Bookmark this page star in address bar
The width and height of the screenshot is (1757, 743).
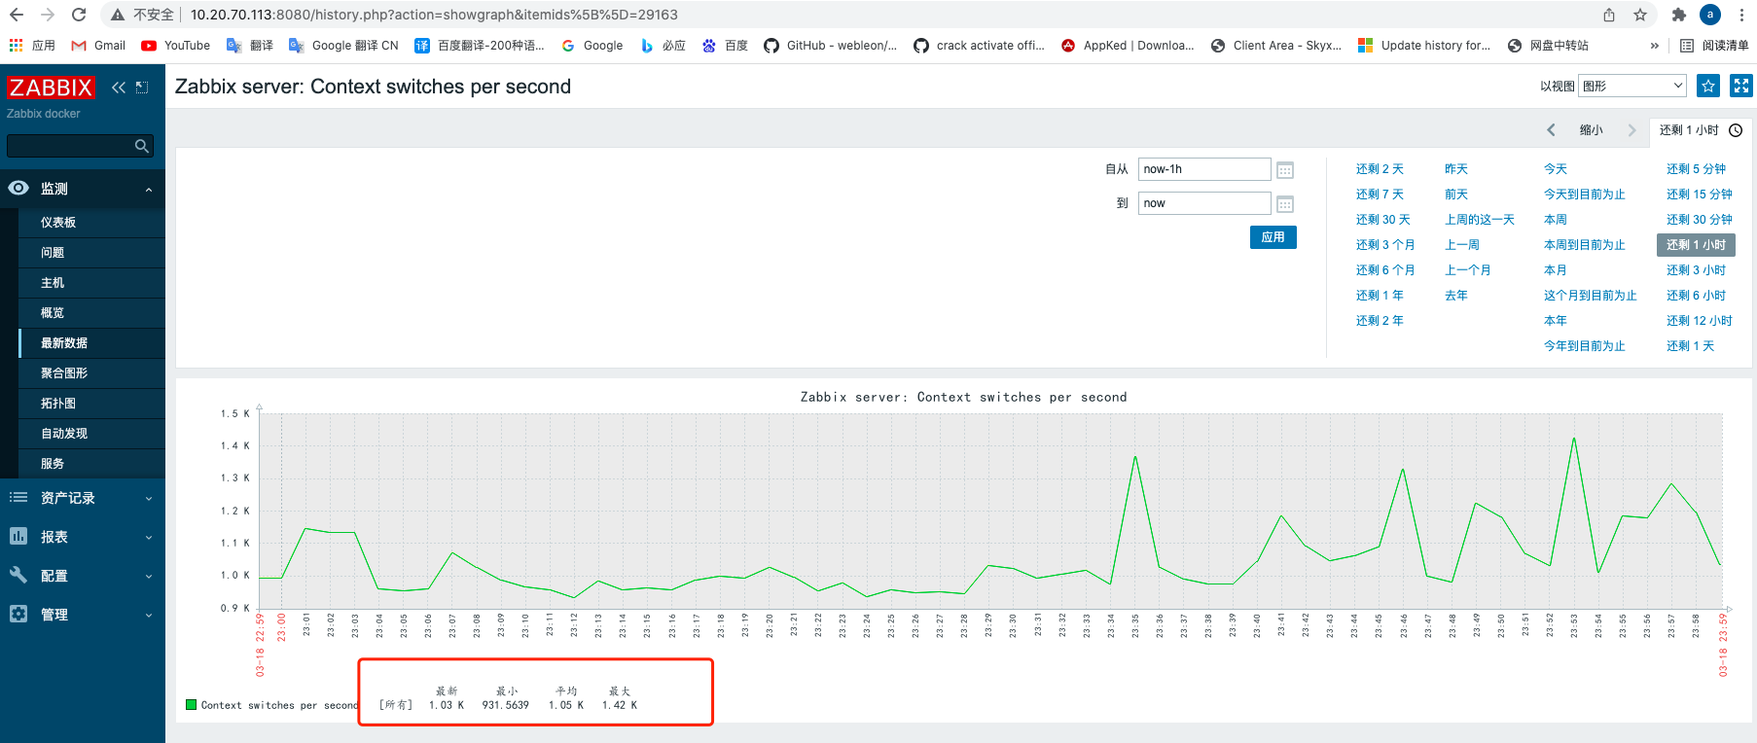coord(1640,15)
